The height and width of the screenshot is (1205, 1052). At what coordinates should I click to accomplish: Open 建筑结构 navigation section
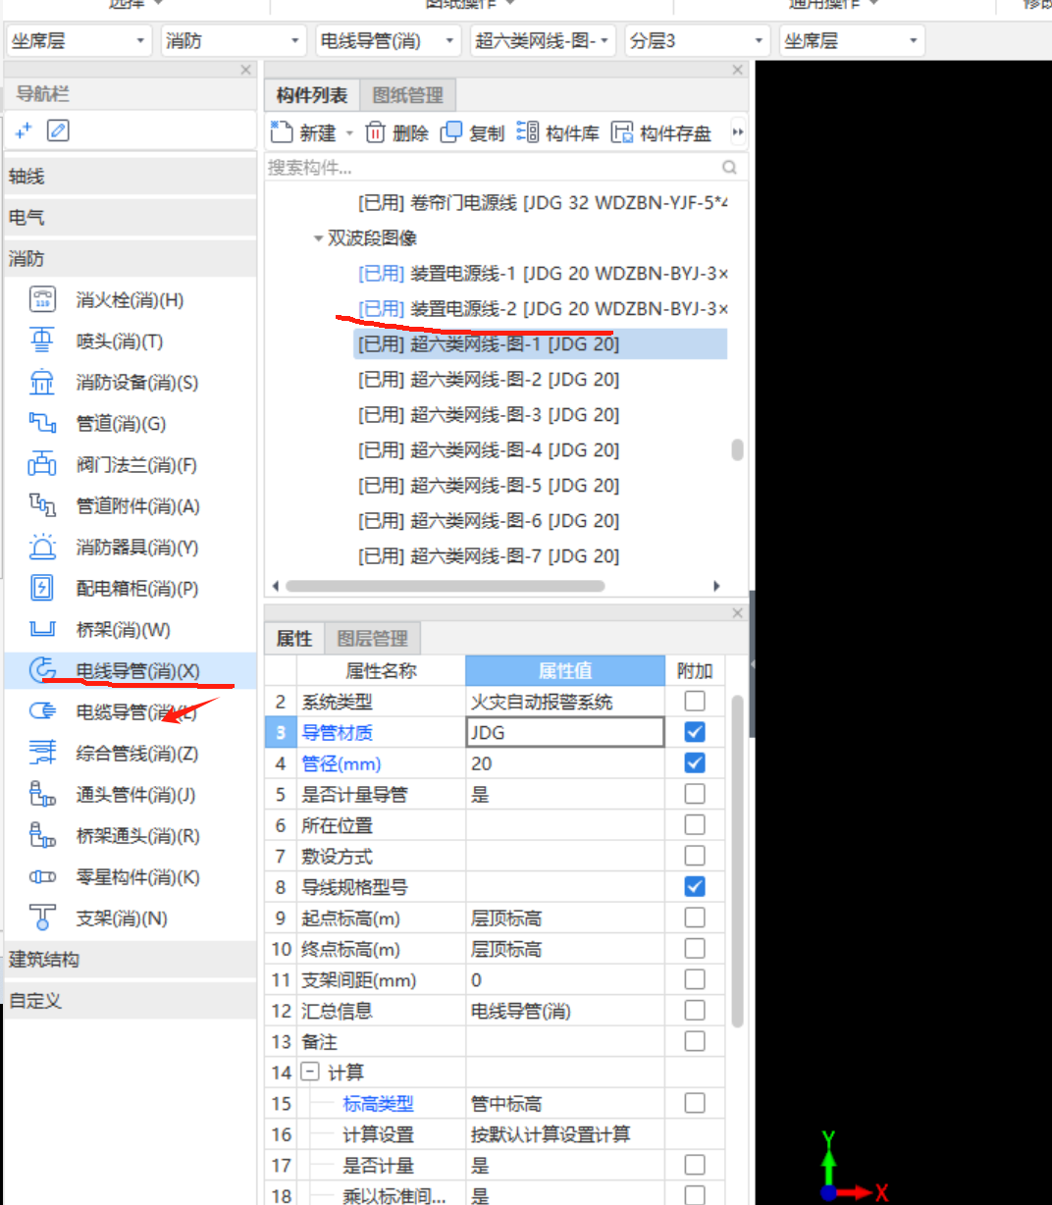click(x=130, y=960)
